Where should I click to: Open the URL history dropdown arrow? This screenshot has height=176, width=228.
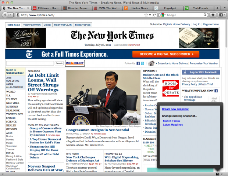[x=150, y=15]
